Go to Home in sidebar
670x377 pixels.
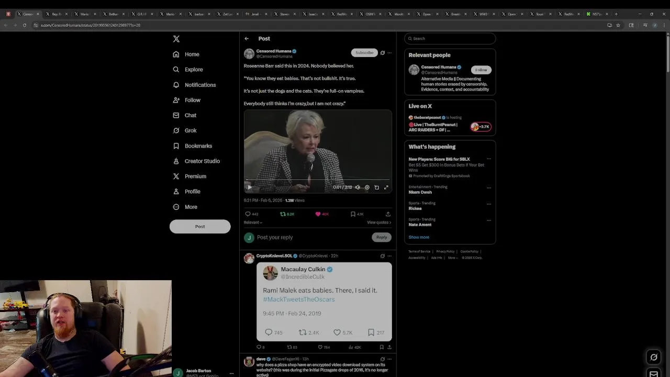point(186,54)
